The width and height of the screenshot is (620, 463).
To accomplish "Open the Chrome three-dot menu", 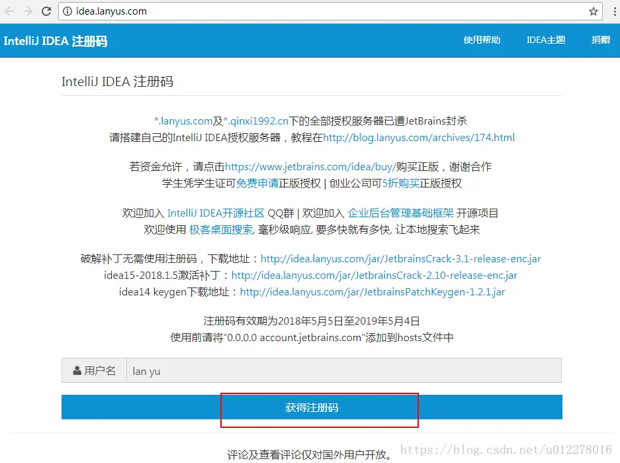I will (615, 11).
